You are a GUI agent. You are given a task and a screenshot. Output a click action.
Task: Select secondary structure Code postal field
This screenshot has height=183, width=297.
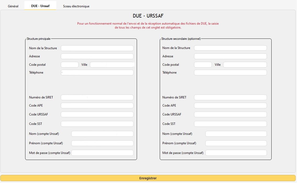coord(203,65)
